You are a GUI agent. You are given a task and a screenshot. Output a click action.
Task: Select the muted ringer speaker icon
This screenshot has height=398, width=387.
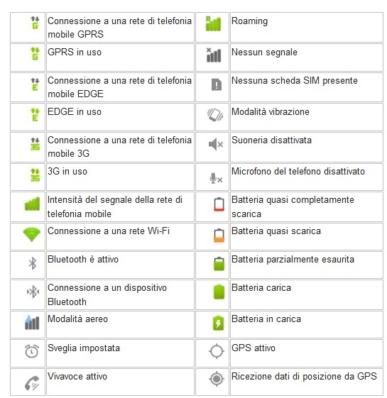tap(216, 145)
